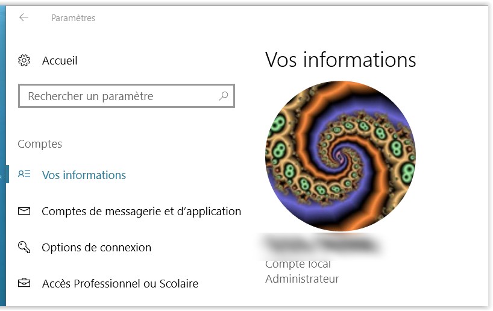The width and height of the screenshot is (493, 311).
Task: Go to Options de connexion
Action: [96, 247]
